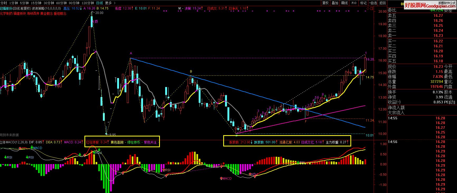Click the 涨家数: 212.00 readout
Image resolution: width=457 pixels, height=193 pixels.
pos(241,142)
